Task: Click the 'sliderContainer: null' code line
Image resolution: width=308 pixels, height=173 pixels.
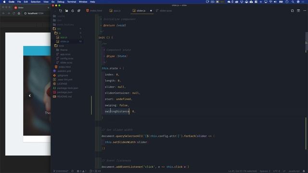Action: pyautogui.click(x=122, y=93)
